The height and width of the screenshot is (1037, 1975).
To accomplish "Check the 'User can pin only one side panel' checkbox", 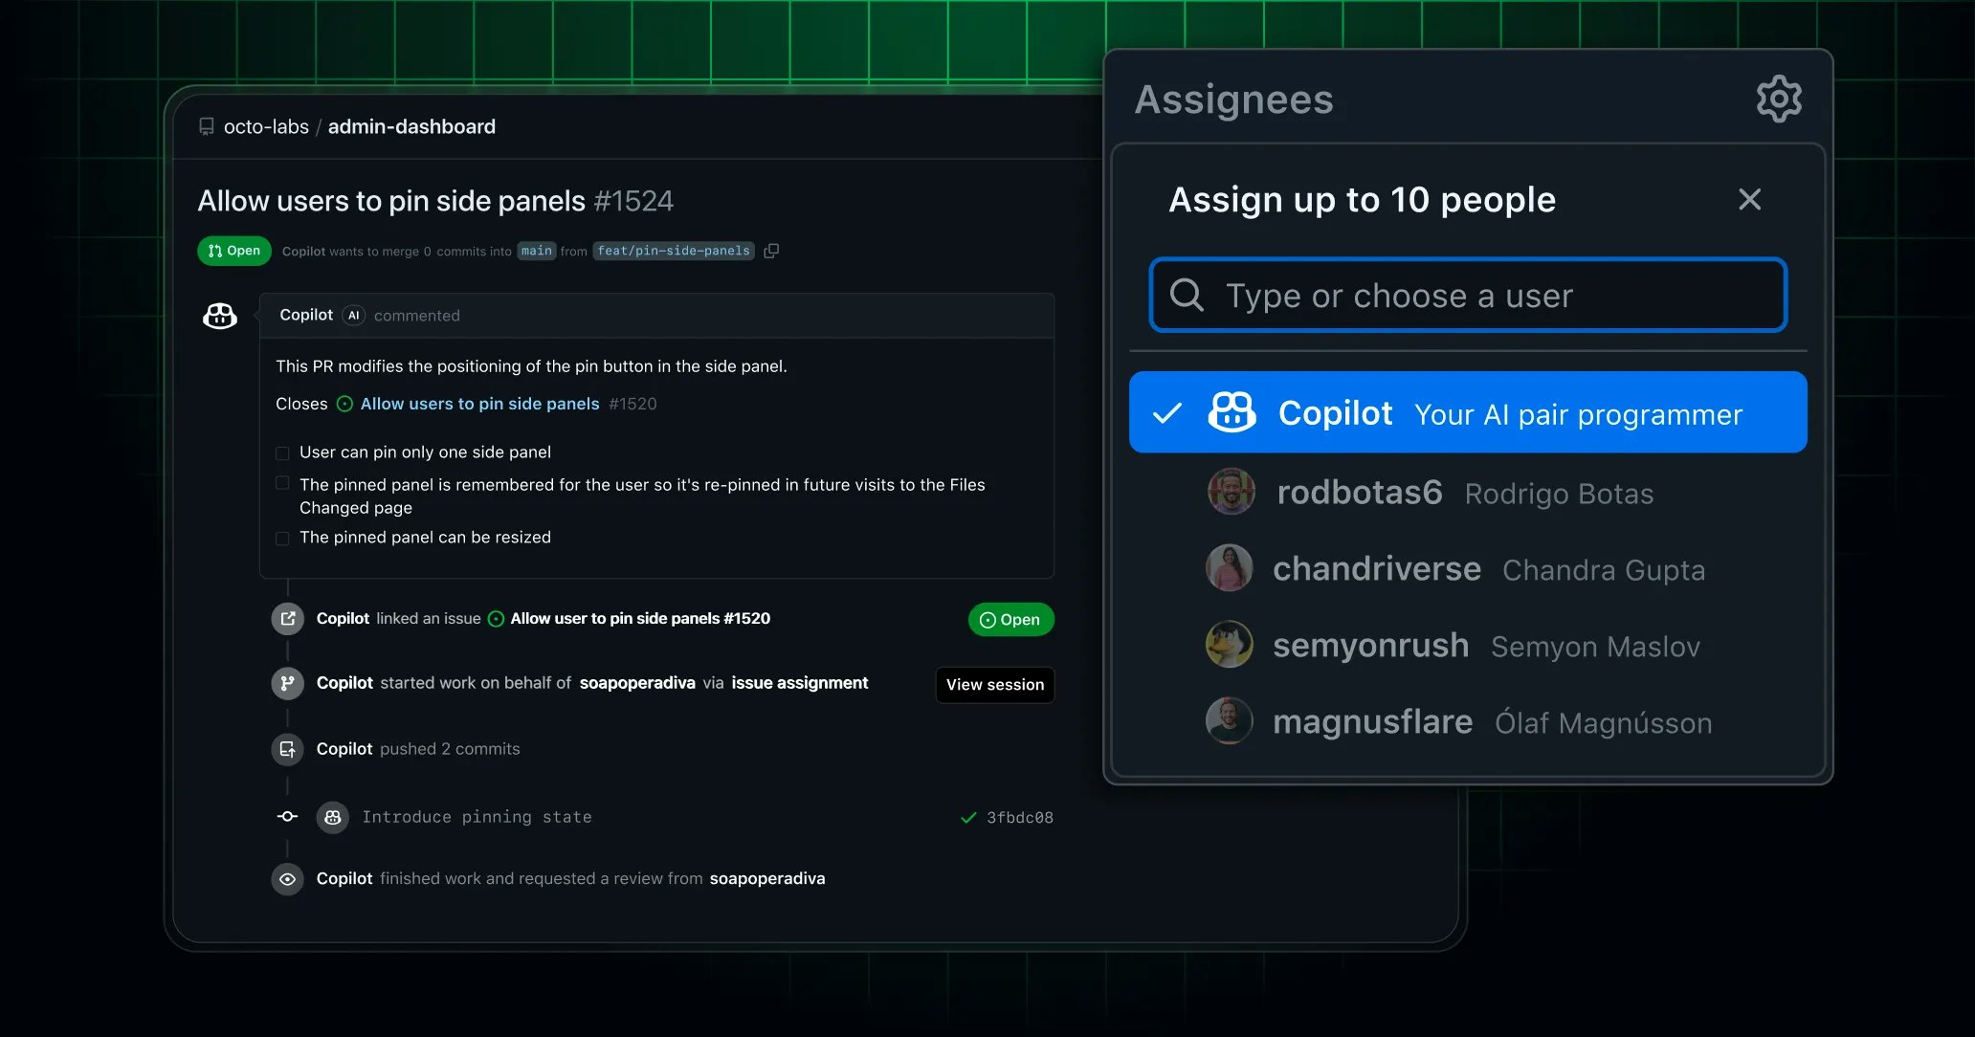I will click(281, 452).
